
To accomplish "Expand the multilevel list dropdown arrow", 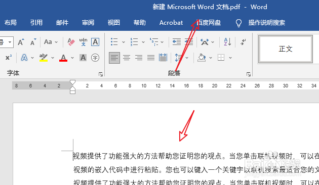I will coord(162,42).
